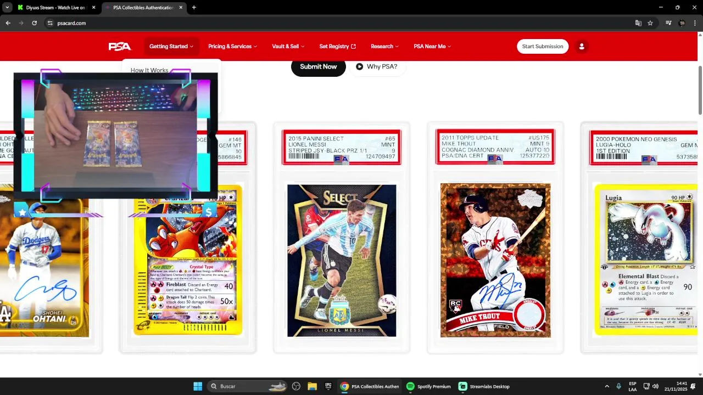Screen dimensions: 703x395
Task: Click the cert number 125377220 label
Action: [534, 156]
